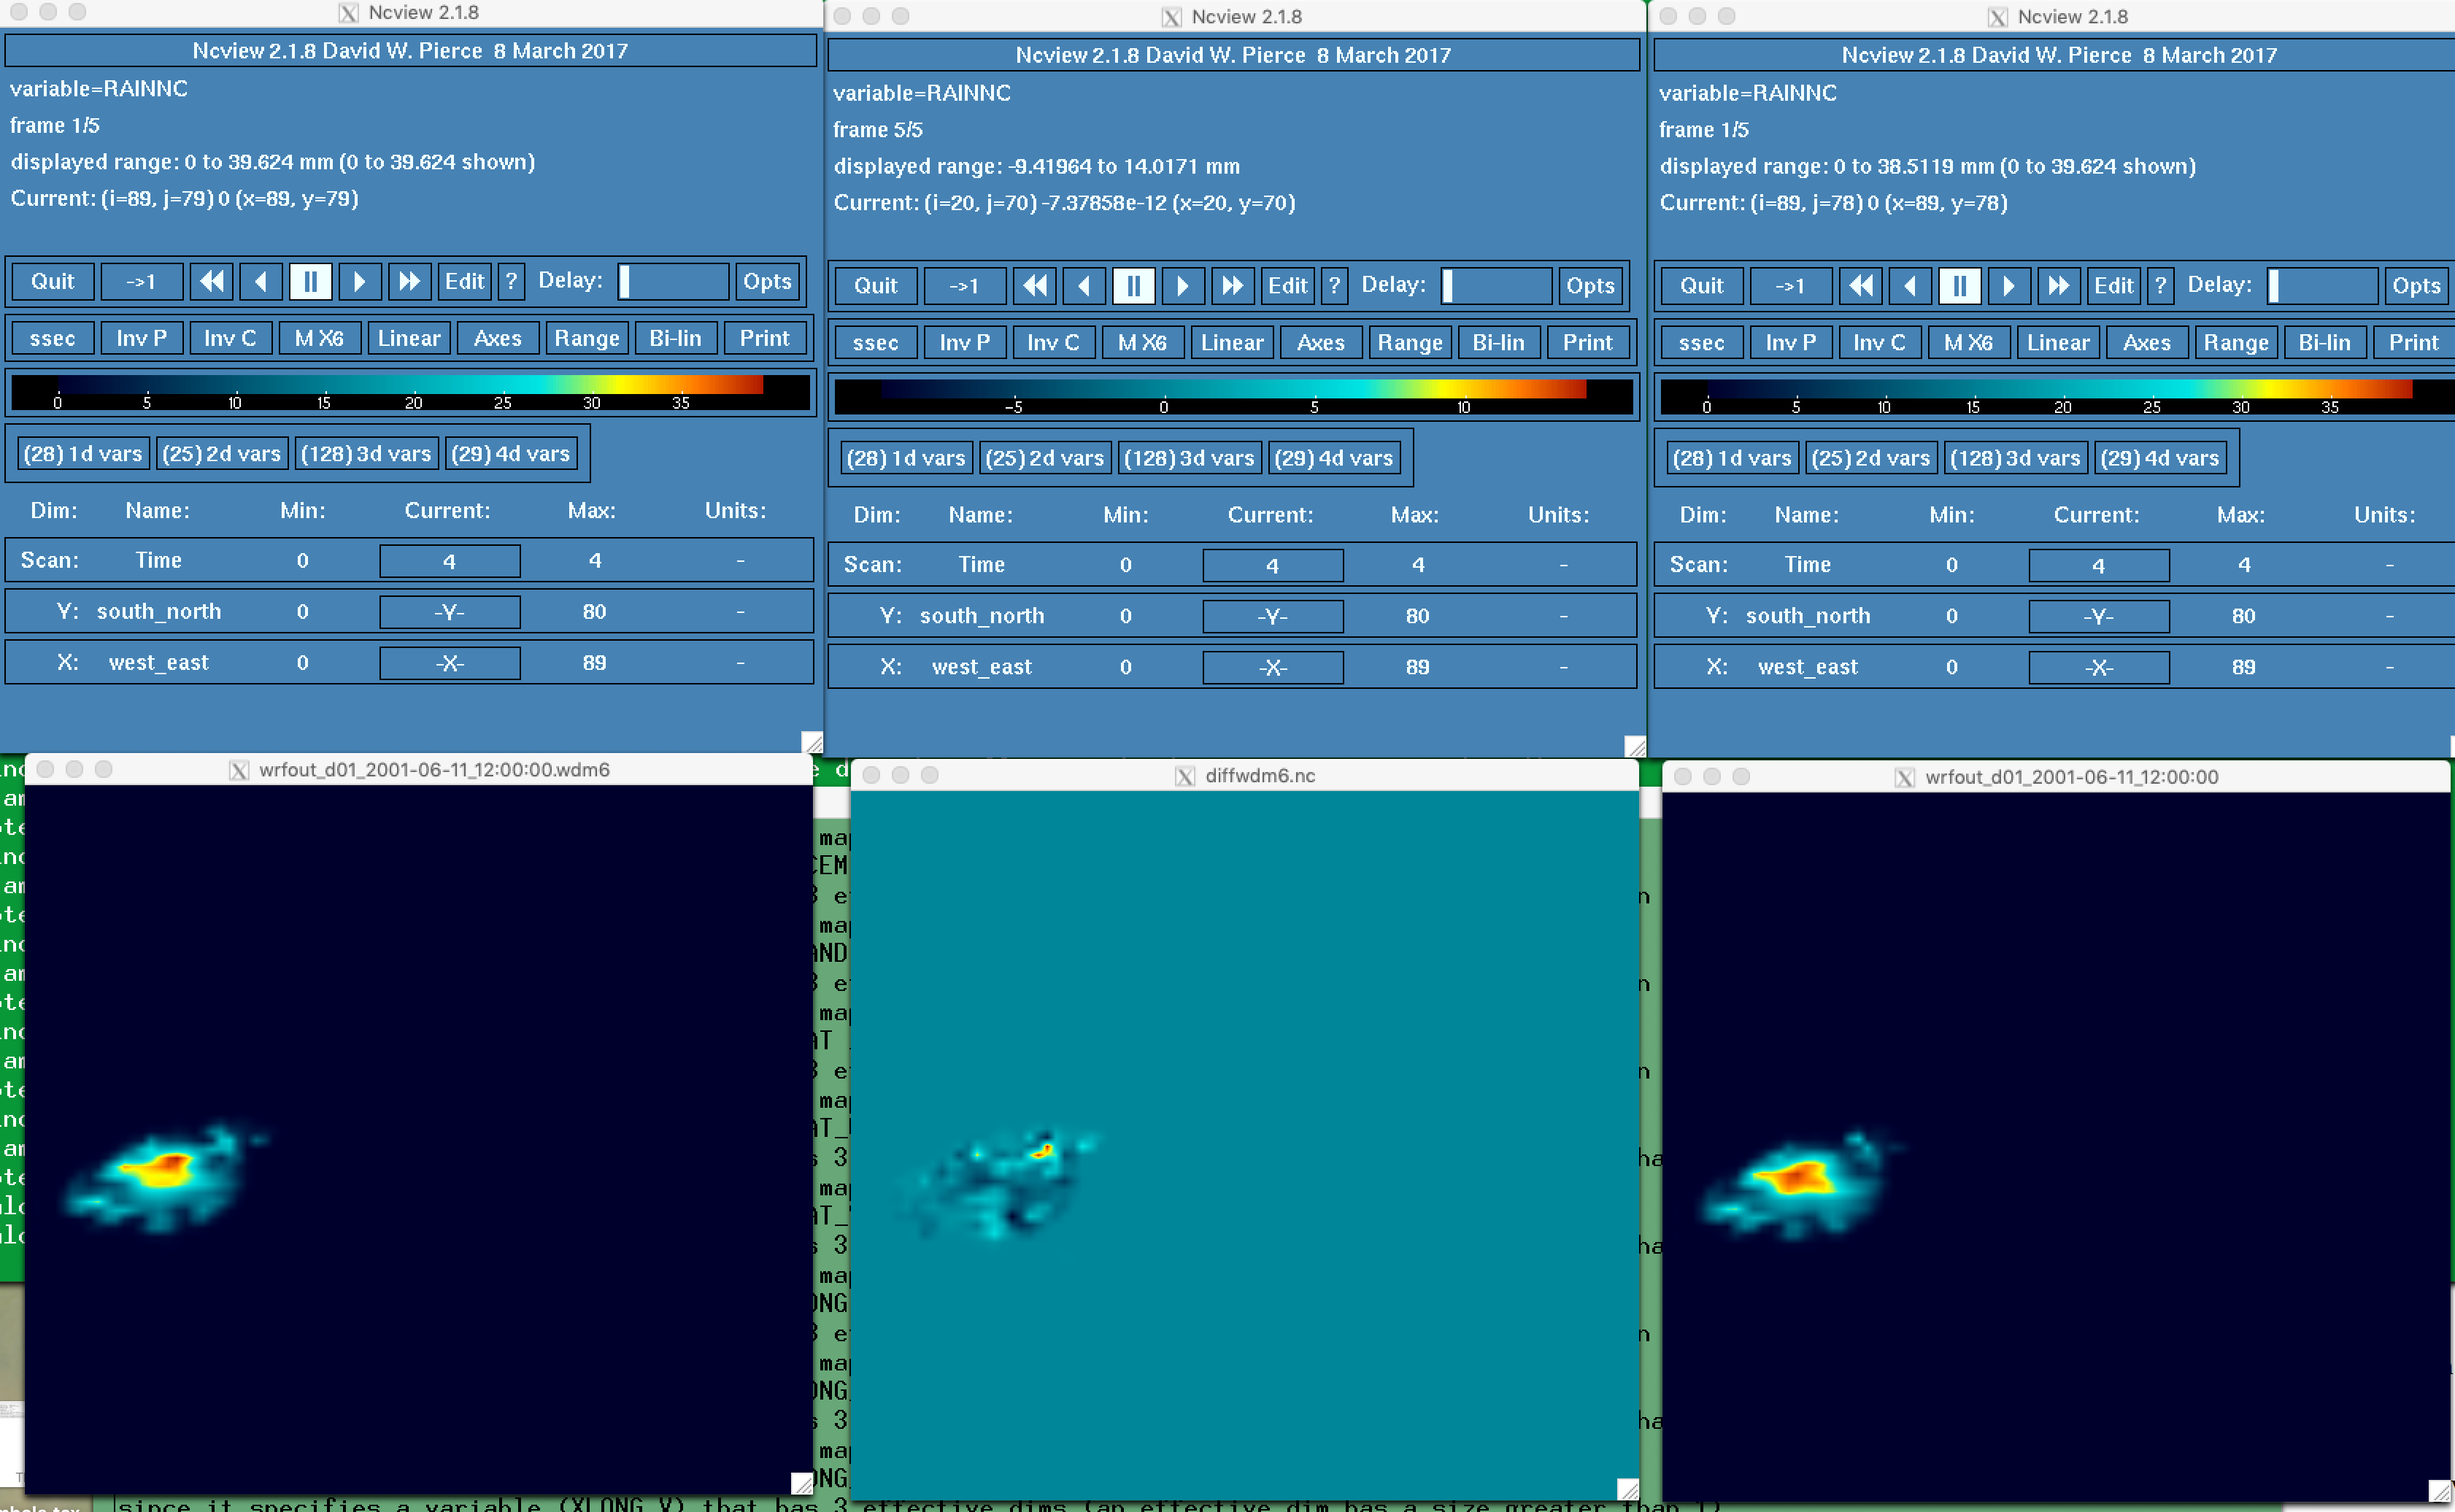
Task: Click Edit in middle Ncview window
Action: [1287, 286]
